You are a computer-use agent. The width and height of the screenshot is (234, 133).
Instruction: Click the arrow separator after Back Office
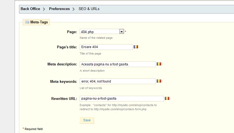click(44, 9)
